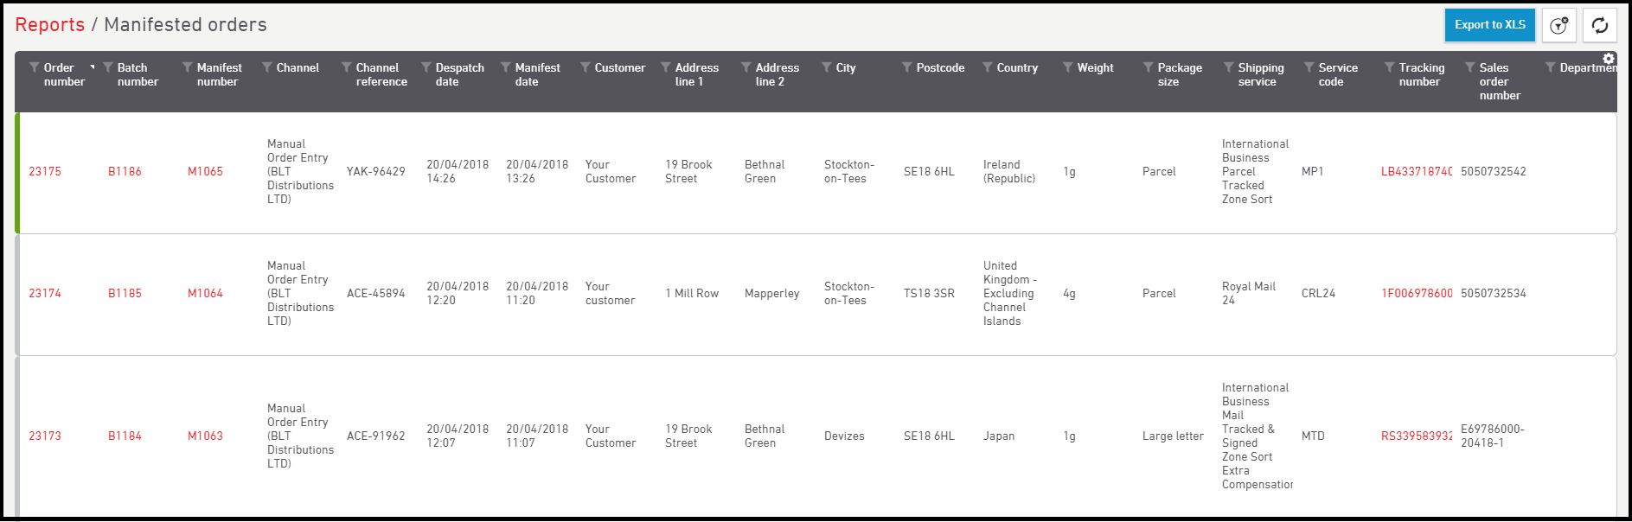
Task: Open tracking number 1F006978600 link
Action: coord(1417,294)
